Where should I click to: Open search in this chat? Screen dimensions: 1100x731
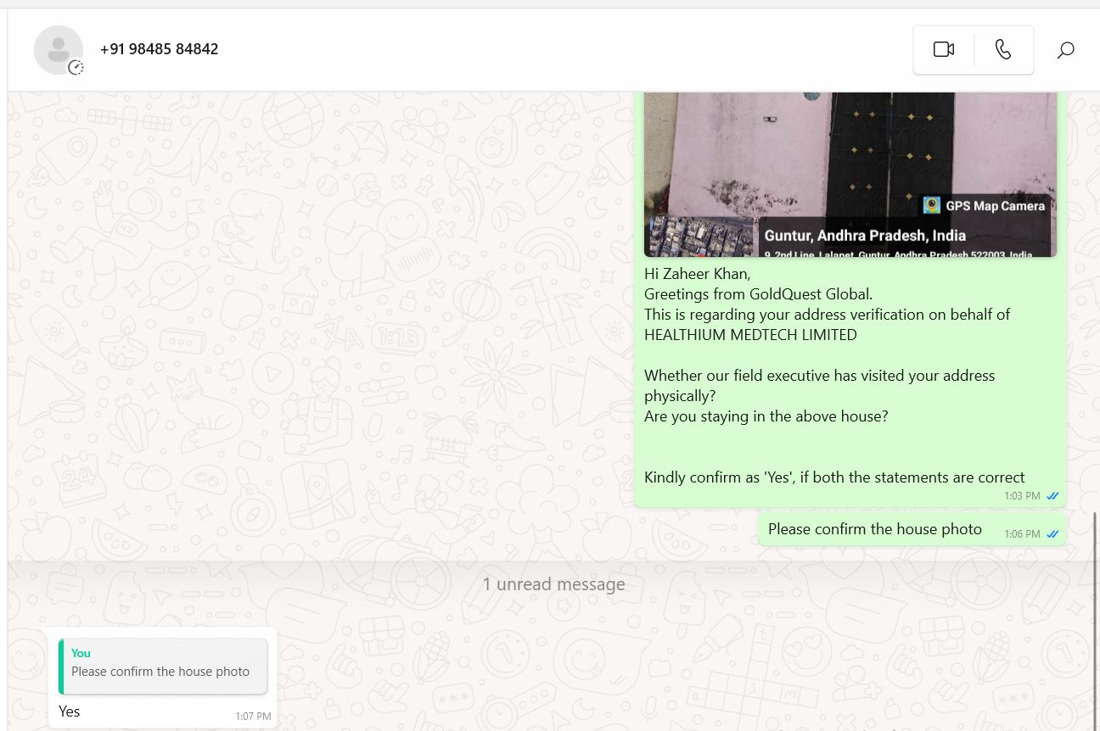pyautogui.click(x=1065, y=50)
